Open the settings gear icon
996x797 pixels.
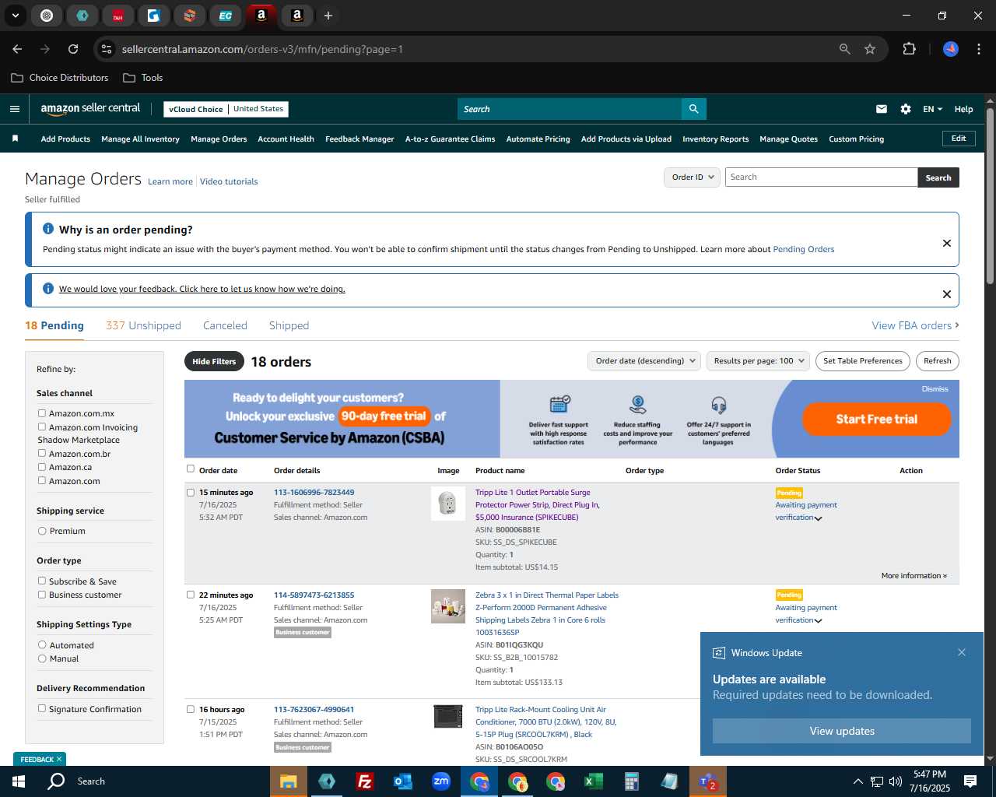pos(906,109)
